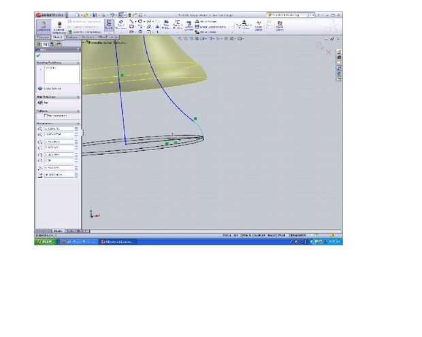Select the Arc sketch tool

click(x=140, y=26)
